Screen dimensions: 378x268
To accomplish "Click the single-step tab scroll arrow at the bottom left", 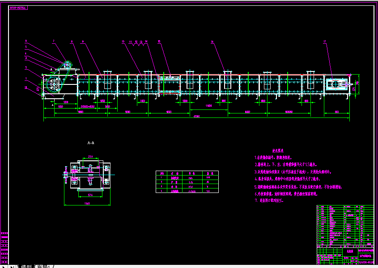I will [x=4, y=266].
